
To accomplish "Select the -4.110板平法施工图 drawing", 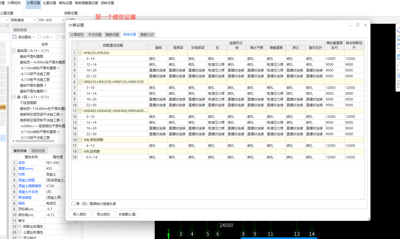I will (x=35, y=79).
